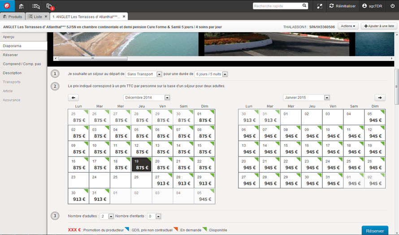Expand the Décembre 2014 month selector

[147, 97]
